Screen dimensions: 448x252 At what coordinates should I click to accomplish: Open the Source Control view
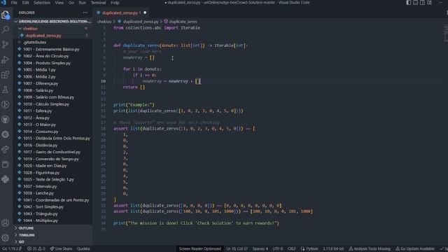point(6,44)
